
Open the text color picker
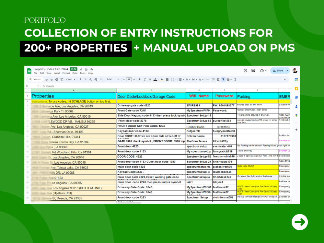155,79
